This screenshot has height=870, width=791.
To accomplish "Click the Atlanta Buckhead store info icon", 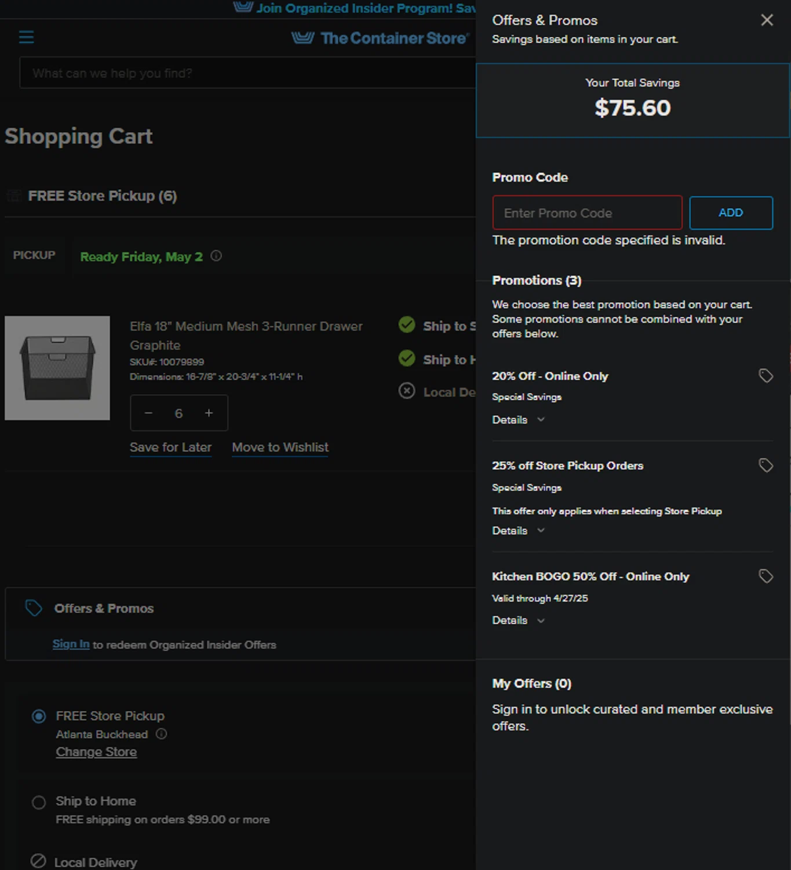I will [162, 734].
